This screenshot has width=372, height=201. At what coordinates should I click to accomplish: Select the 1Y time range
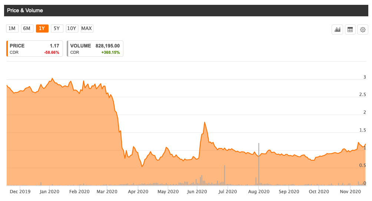click(x=42, y=29)
